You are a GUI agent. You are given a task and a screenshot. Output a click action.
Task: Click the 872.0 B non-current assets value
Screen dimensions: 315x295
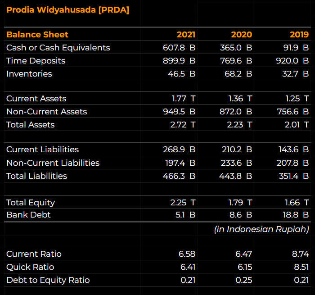tap(236, 112)
